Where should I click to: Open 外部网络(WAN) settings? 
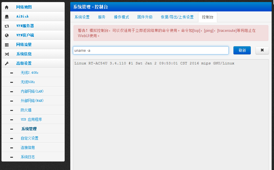33,101
